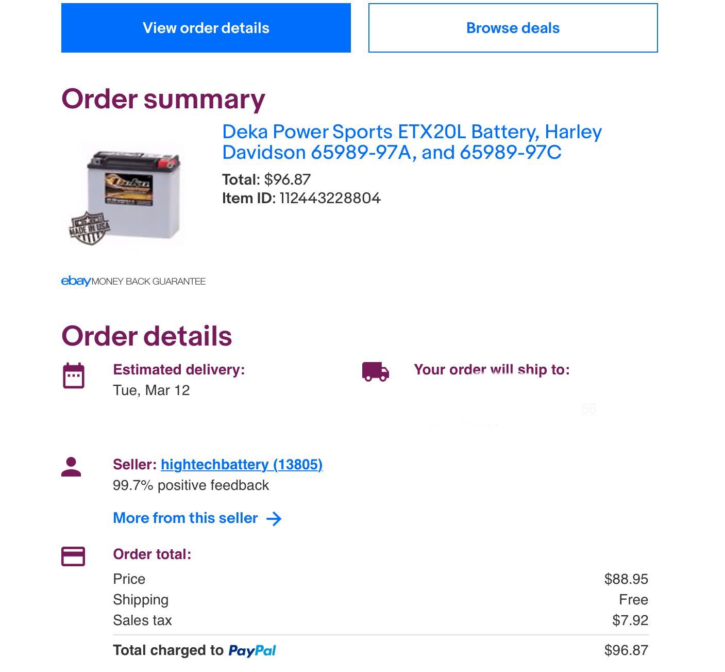Viewport: 725px width, 672px height.
Task: Click the eBay Money Back Guarantee logo
Action: (x=133, y=281)
